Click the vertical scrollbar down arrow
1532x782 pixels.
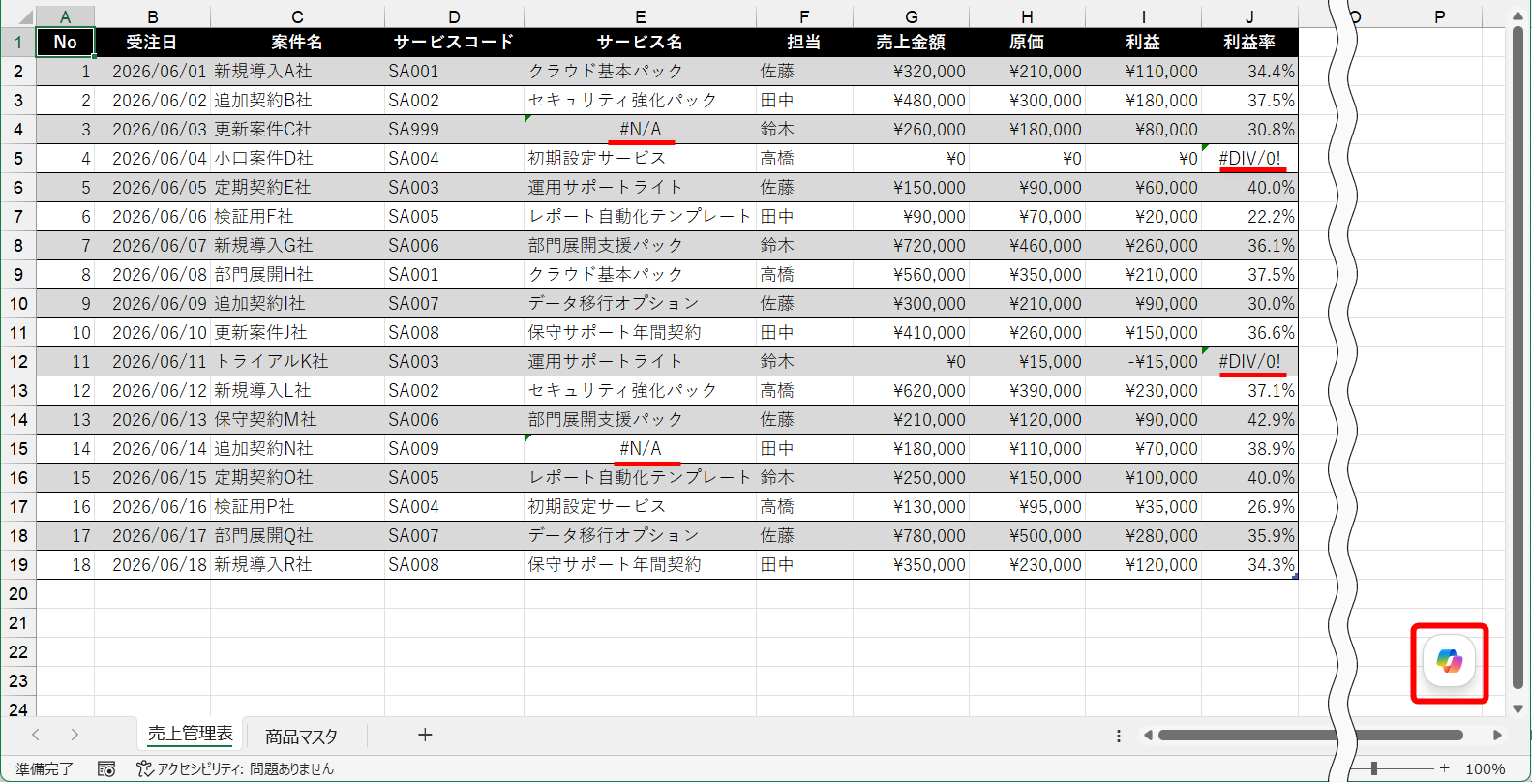[1517, 708]
